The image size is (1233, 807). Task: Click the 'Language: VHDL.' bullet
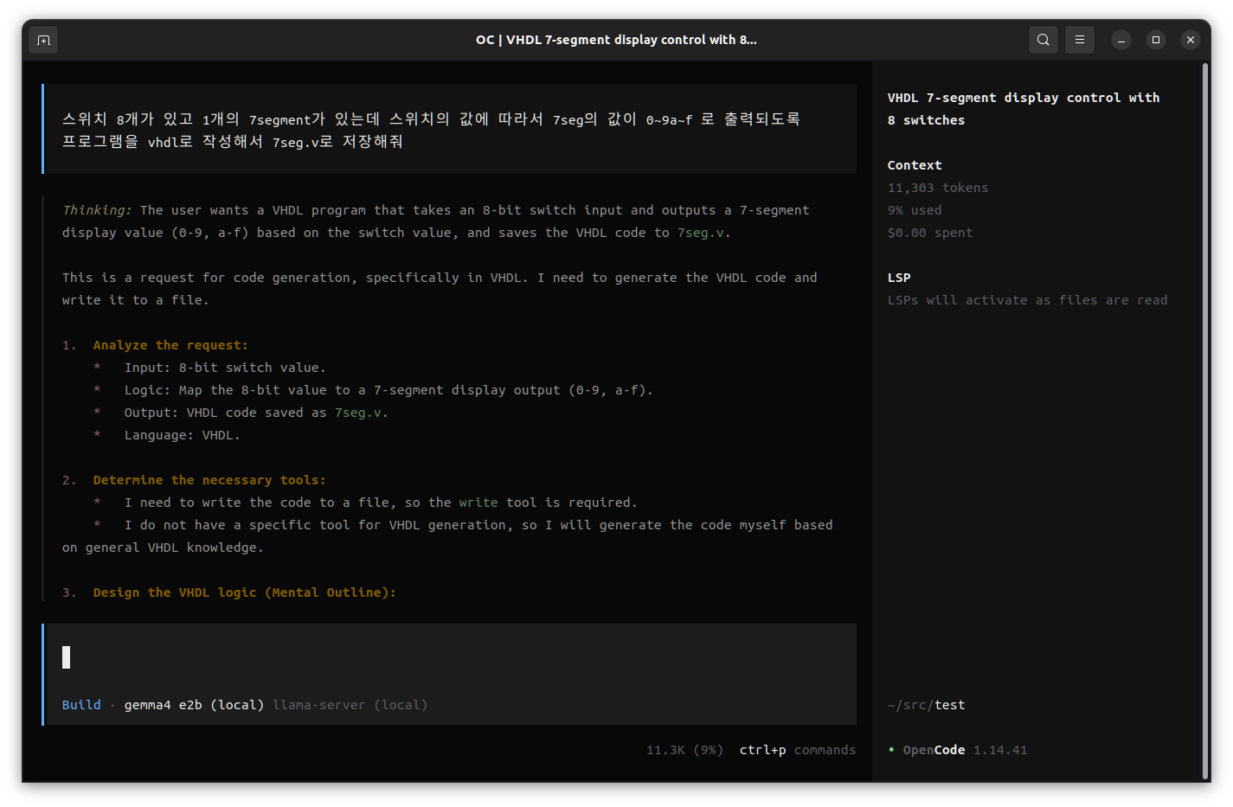(183, 435)
